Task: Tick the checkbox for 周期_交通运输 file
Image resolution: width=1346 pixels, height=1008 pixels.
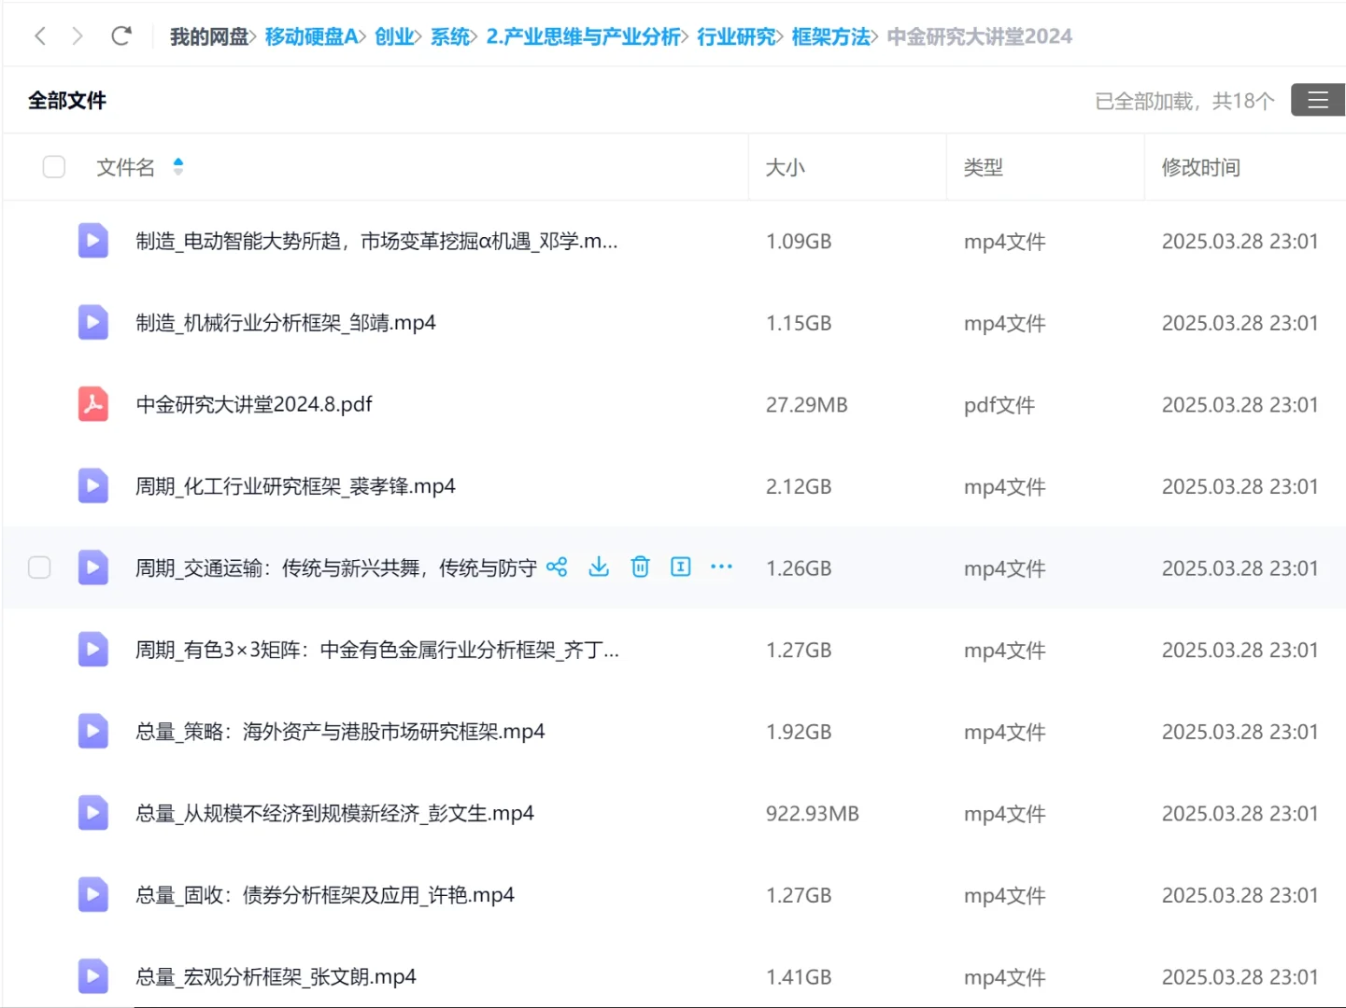Action: pos(39,567)
